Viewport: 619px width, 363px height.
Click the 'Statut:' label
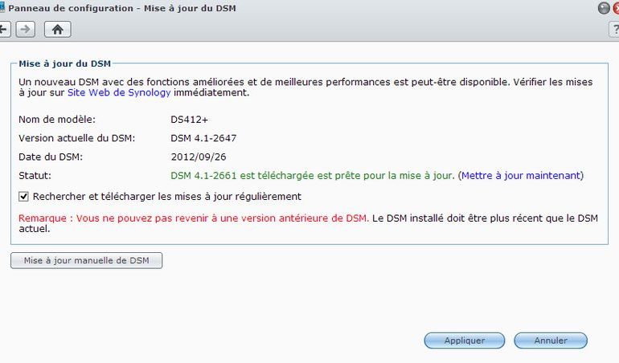pyautogui.click(x=35, y=176)
